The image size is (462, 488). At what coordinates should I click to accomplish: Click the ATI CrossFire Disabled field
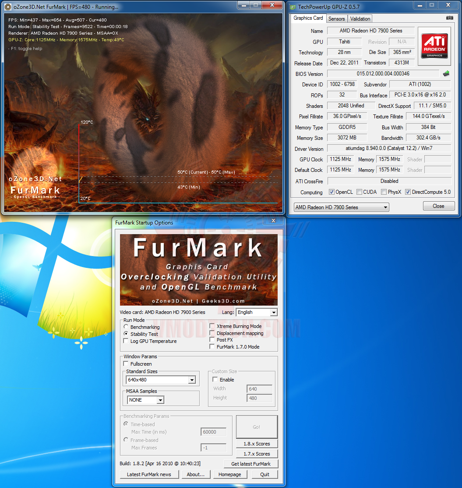389,181
